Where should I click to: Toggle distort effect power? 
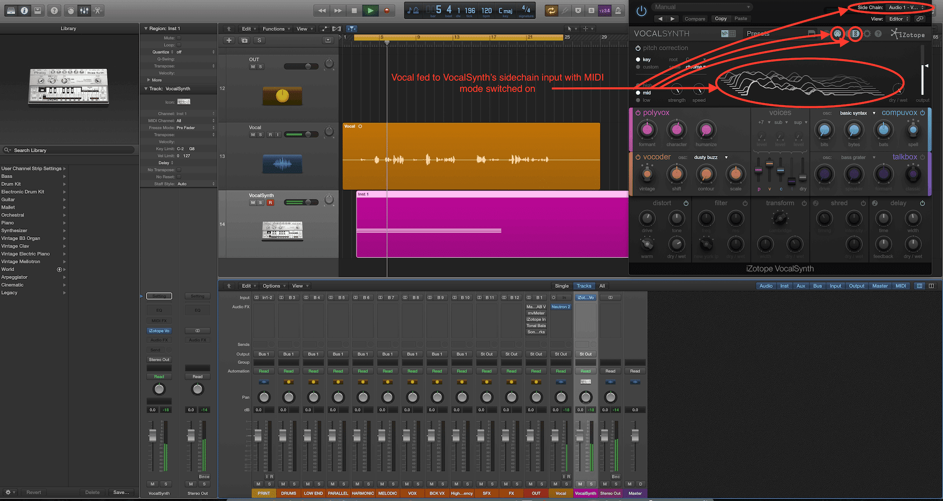click(686, 203)
